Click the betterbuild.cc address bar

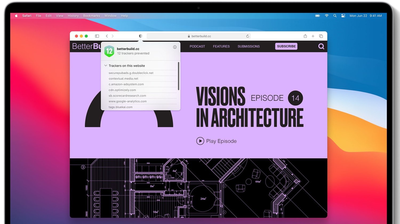coord(199,36)
